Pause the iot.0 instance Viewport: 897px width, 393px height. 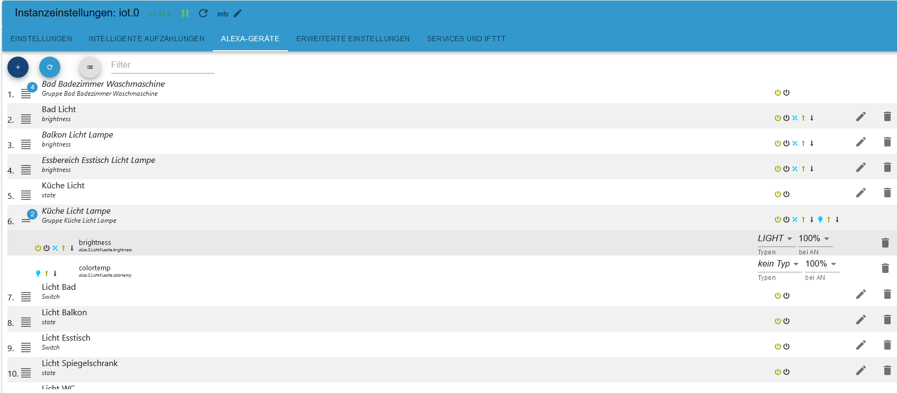click(185, 13)
